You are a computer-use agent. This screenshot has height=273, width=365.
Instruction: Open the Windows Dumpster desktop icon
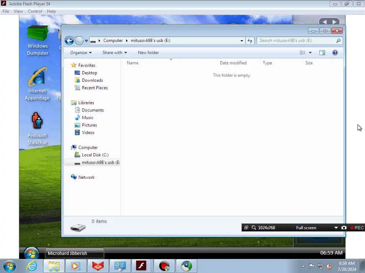(37, 41)
